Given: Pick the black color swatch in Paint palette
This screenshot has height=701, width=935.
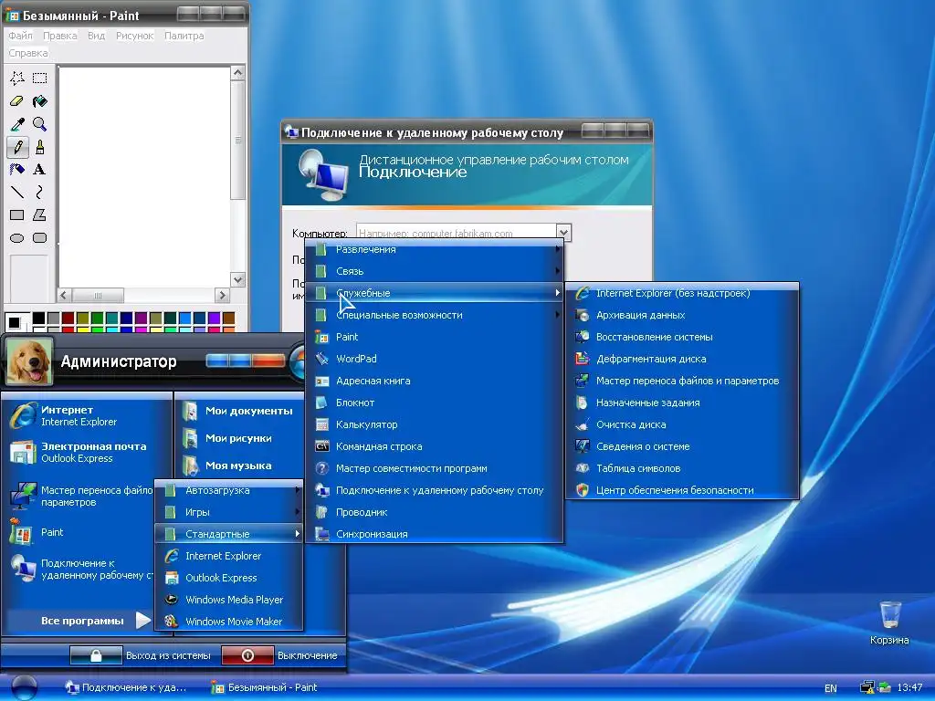Looking at the screenshot, I should click(38, 318).
